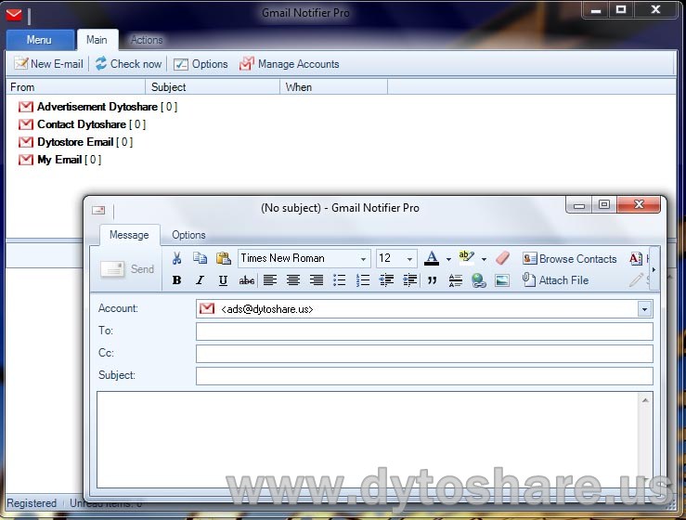
Task: Sort by From column header
Action: [x=75, y=87]
